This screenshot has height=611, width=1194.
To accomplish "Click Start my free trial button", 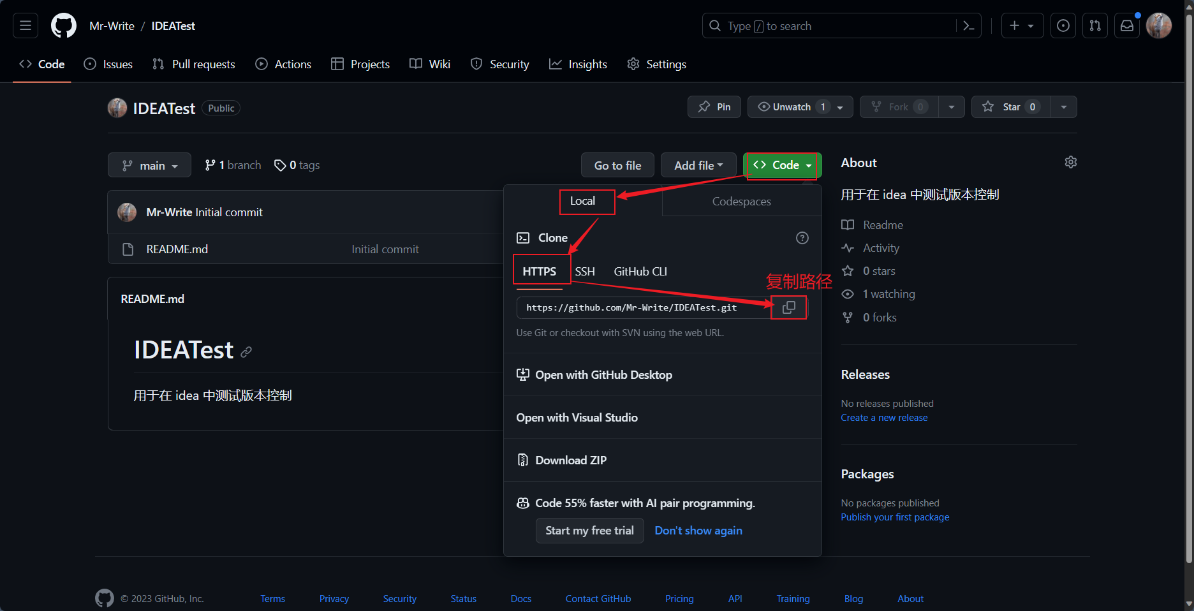I will [589, 531].
